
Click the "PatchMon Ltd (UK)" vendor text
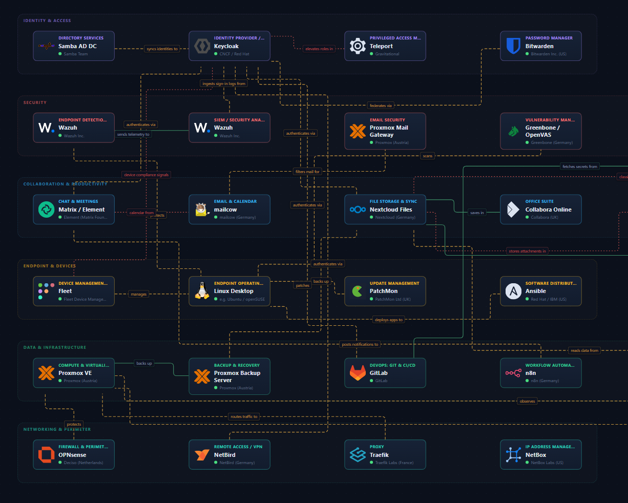click(393, 299)
